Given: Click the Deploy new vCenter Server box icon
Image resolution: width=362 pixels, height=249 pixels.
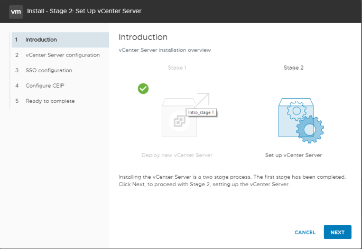Looking at the screenshot, I should pyautogui.click(x=179, y=118).
